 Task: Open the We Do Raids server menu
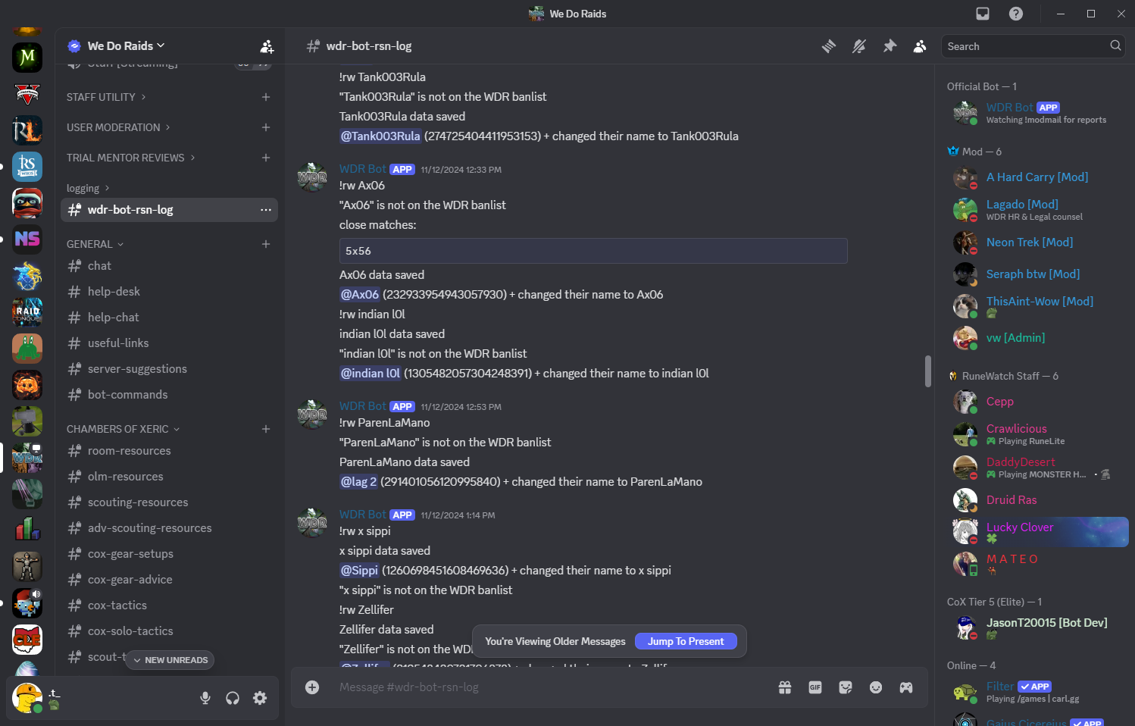[x=126, y=46]
